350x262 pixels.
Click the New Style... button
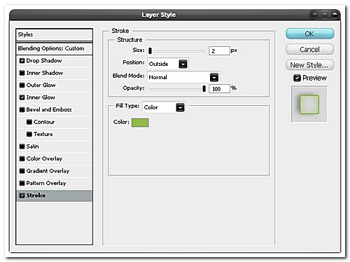pos(310,65)
